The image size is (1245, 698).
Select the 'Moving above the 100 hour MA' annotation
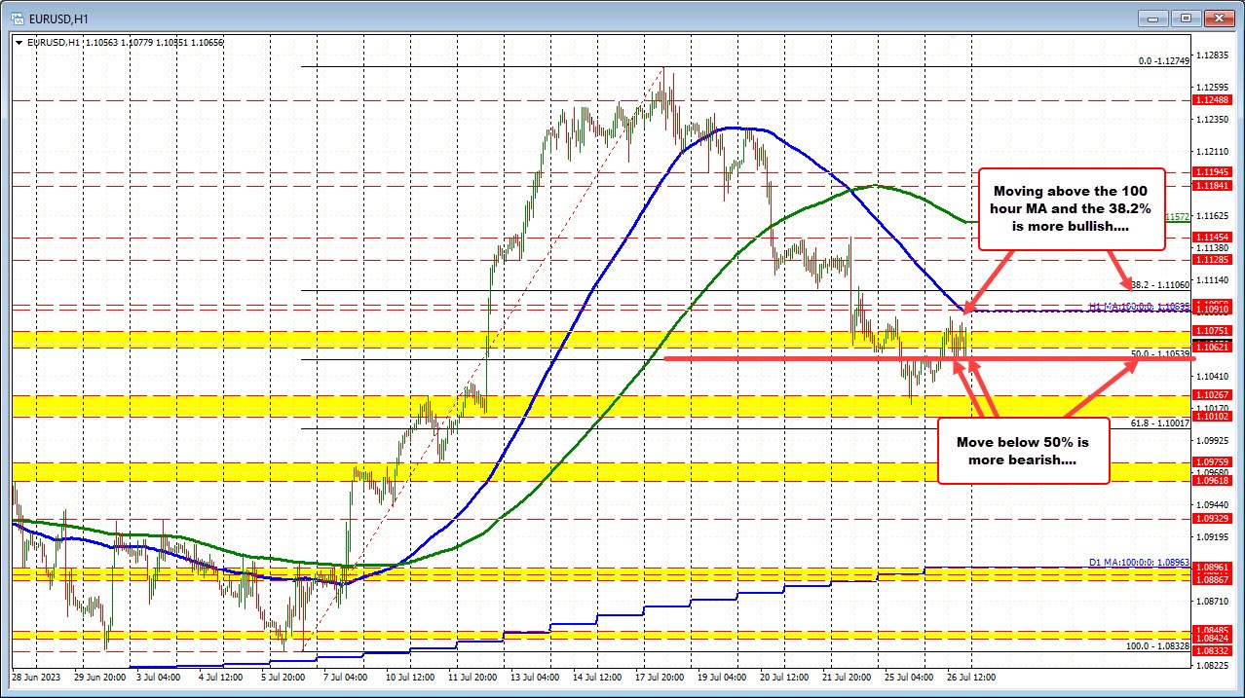pos(1070,208)
